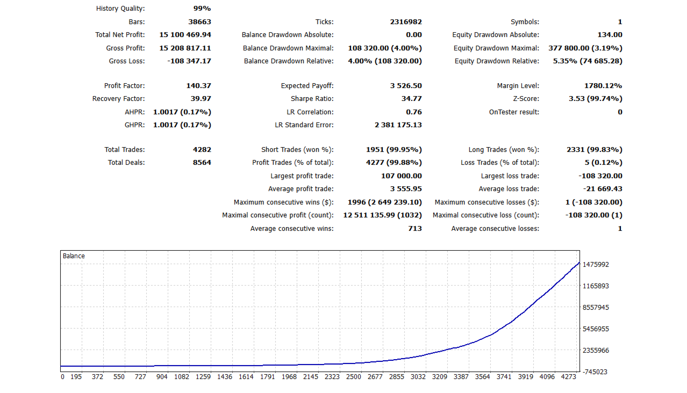This screenshot has width=687, height=393.
Task: Click the Equity Drawdown Maximal label
Action: (x=496, y=48)
